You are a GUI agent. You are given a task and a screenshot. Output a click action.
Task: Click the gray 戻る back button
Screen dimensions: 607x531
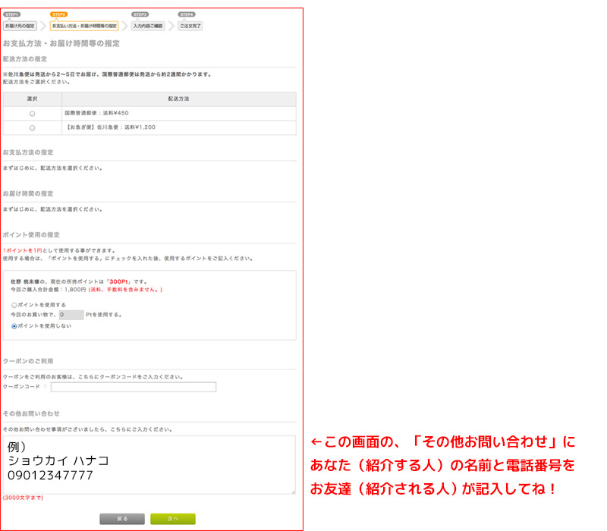coord(122,519)
